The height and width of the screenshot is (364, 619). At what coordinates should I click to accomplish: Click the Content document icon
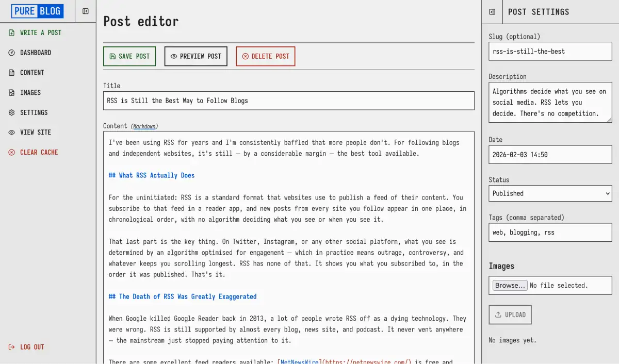pos(11,73)
